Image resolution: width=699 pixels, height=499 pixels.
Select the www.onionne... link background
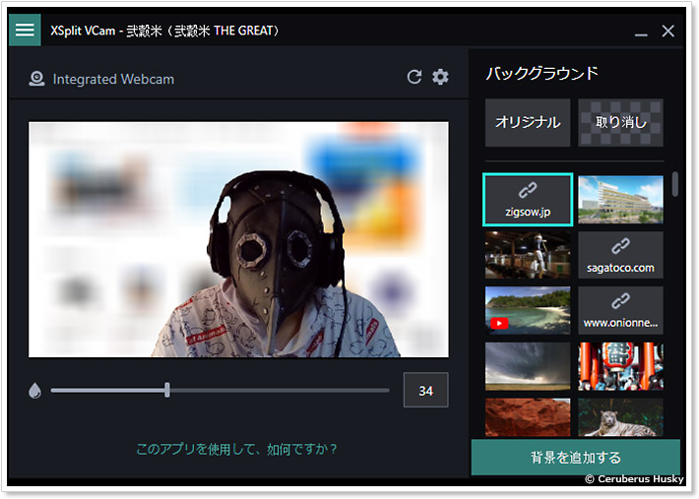(620, 311)
